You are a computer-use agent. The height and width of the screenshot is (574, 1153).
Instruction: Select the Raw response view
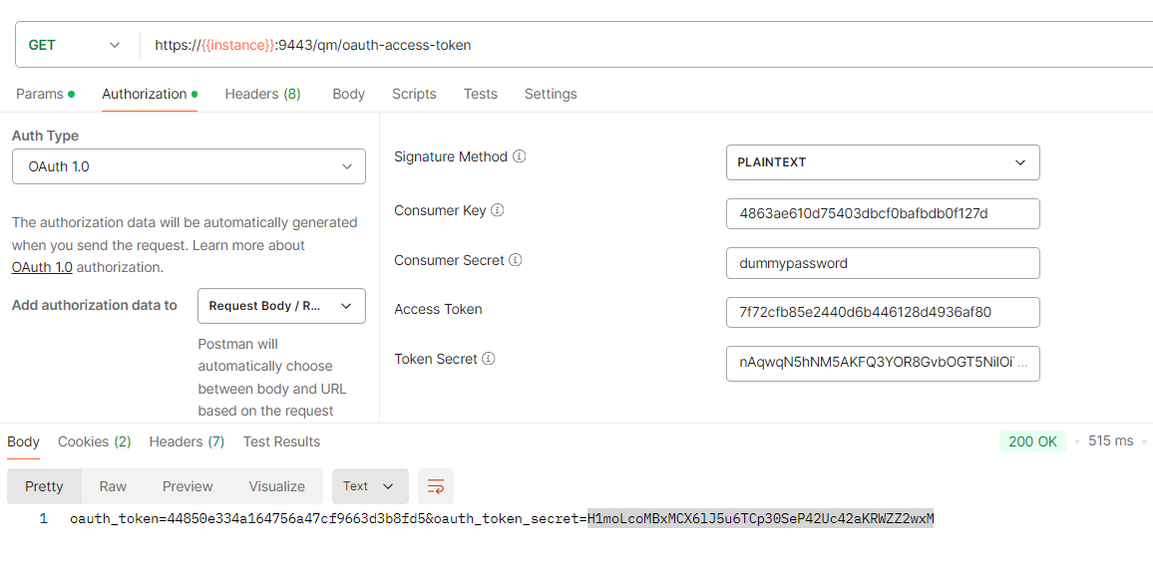113,486
